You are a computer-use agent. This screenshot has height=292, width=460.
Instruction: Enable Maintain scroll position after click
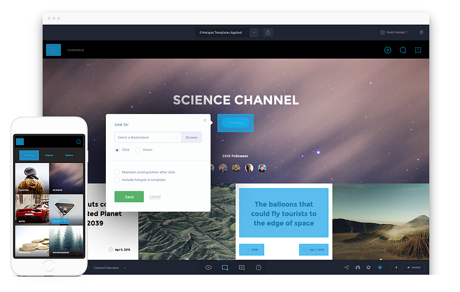pos(117,172)
